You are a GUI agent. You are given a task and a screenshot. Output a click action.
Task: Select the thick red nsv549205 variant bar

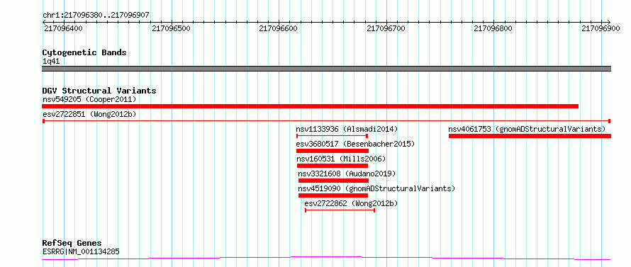(x=311, y=106)
